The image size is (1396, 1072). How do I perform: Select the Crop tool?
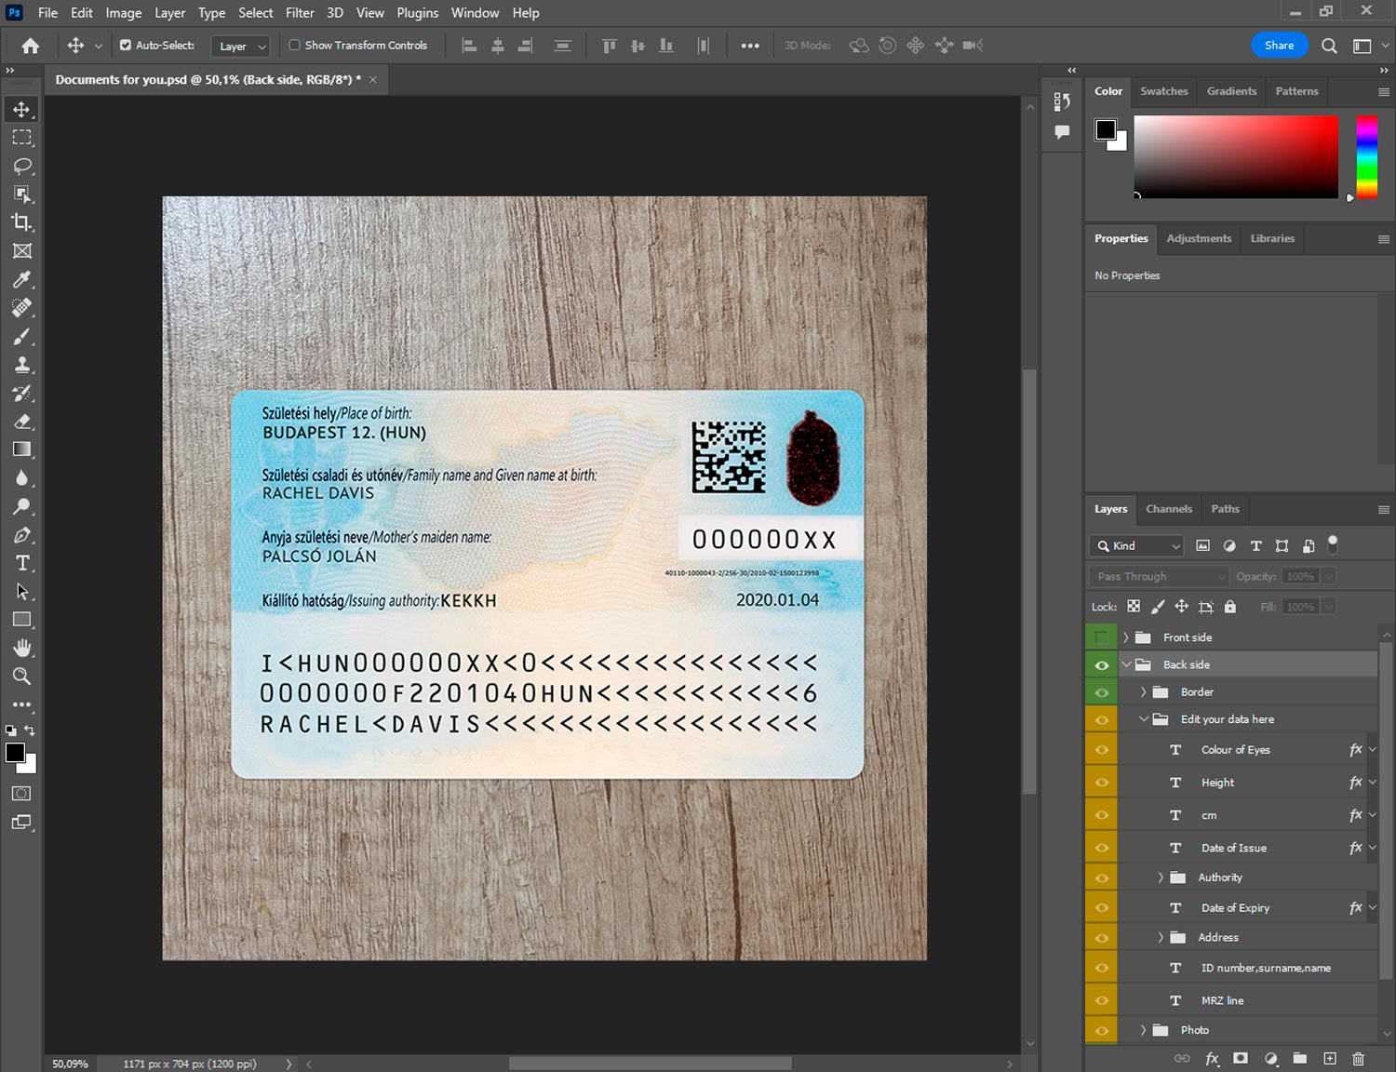point(21,222)
